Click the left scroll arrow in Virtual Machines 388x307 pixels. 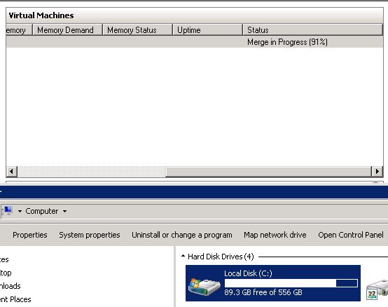point(12,171)
